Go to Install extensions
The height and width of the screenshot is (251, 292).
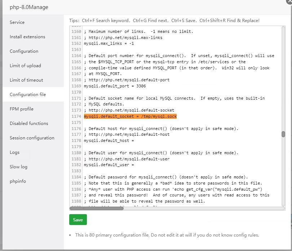(x=27, y=37)
